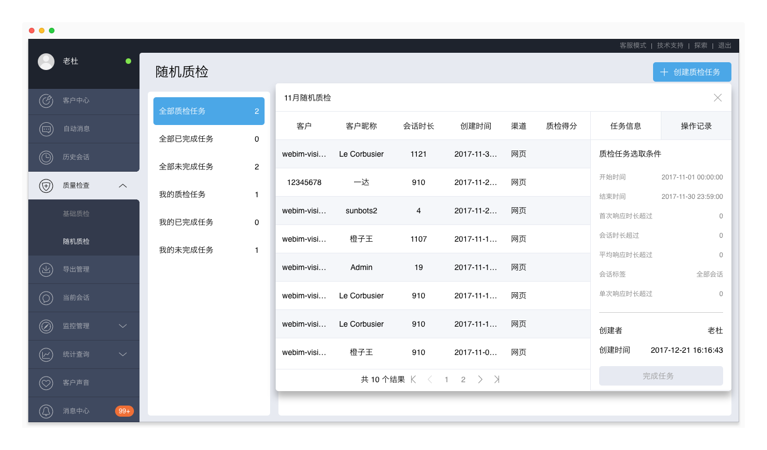Screen dimensions: 767x450
Task: Click the user avatar for 老杜
Action: click(46, 62)
